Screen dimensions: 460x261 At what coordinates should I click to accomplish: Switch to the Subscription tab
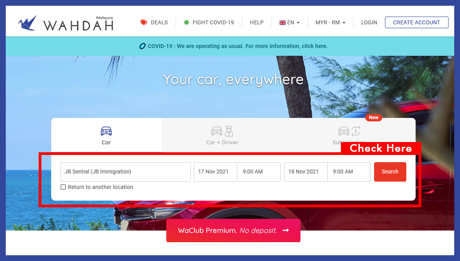349,135
